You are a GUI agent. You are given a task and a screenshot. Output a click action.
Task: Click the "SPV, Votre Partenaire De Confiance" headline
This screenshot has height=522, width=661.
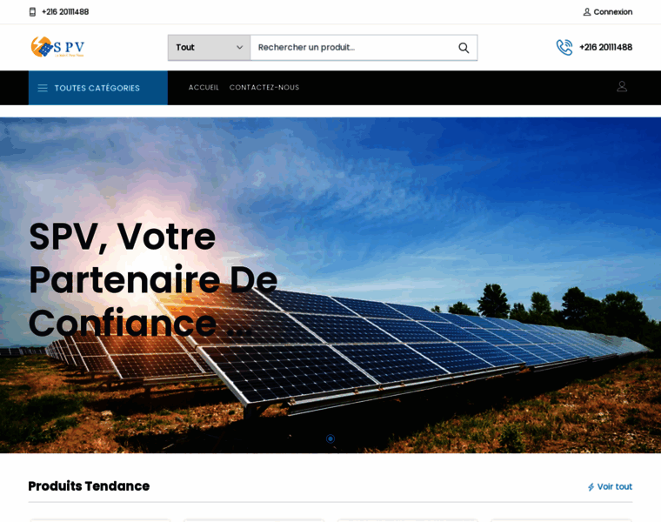click(x=153, y=279)
